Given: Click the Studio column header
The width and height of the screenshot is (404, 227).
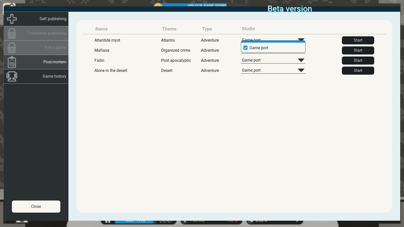Looking at the screenshot, I should click(248, 29).
